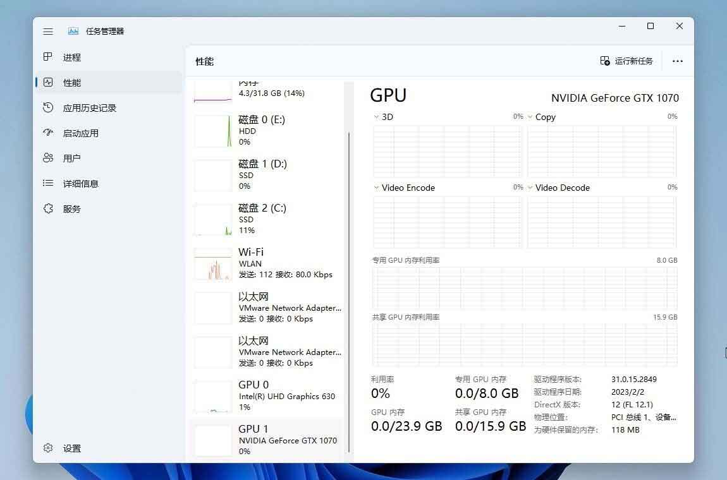Click the Copy engine usage graph
Viewport: 727px width, 480px height.
602,152
